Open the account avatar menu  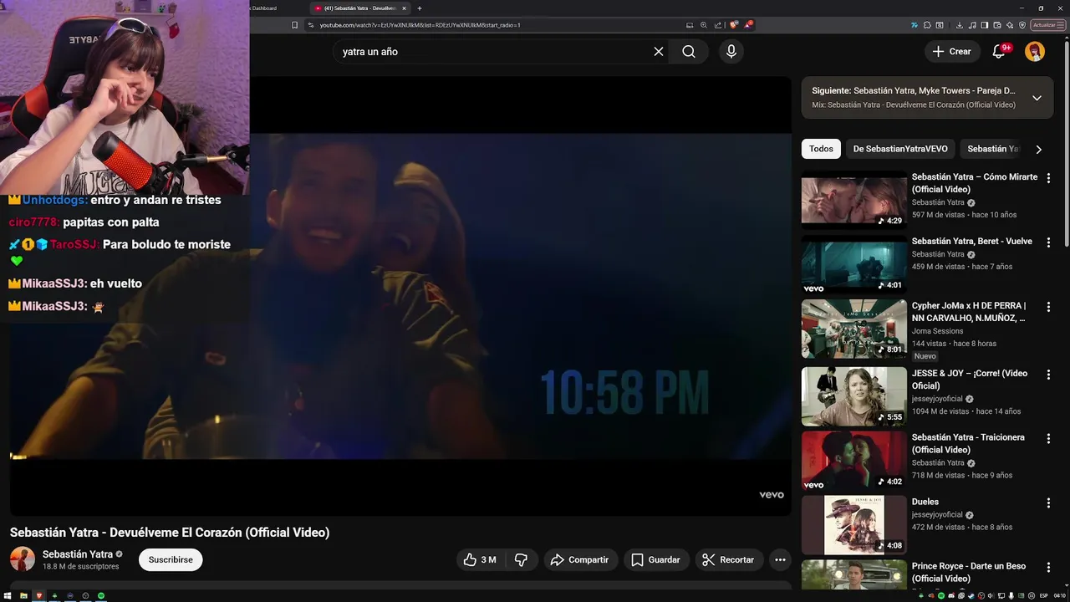click(1035, 51)
